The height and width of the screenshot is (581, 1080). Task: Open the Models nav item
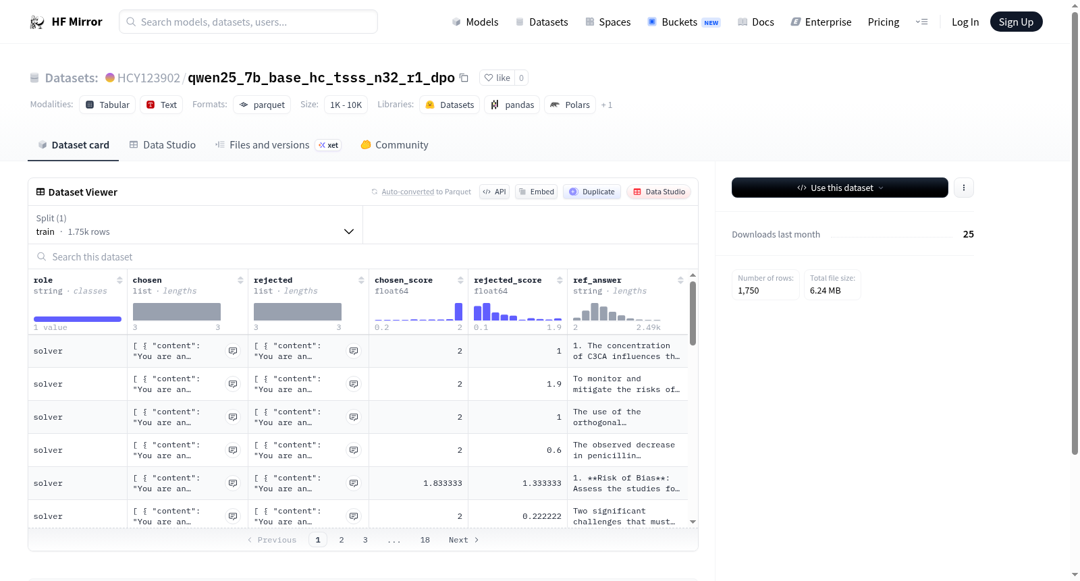tap(475, 22)
